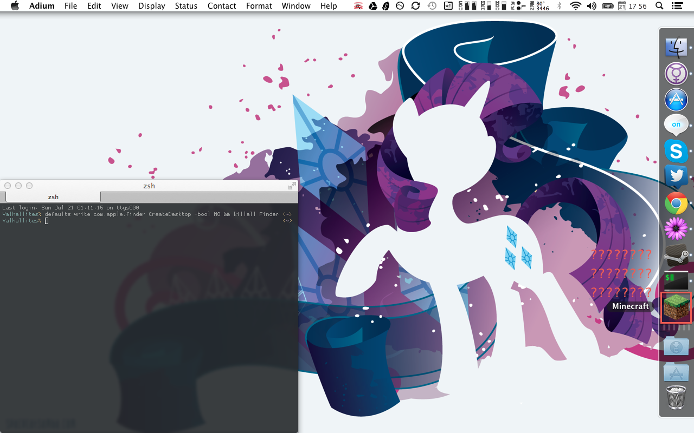Viewport: 694px width, 433px height.
Task: Open the Adium application menu
Action: (x=42, y=6)
